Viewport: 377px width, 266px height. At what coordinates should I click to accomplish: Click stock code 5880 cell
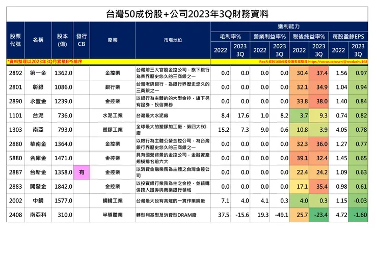[x=15, y=158]
